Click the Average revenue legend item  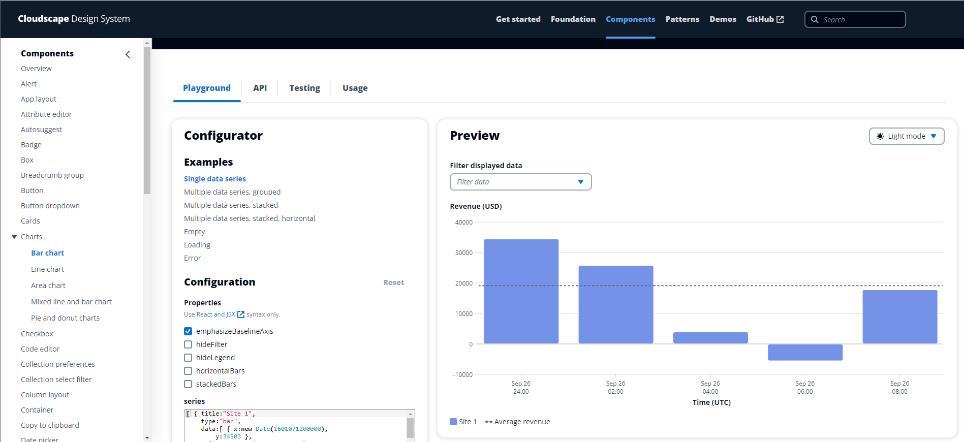click(x=517, y=422)
